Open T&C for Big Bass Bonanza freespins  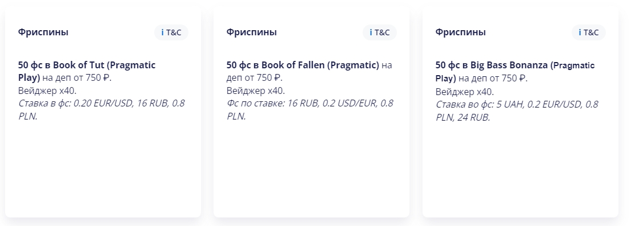click(x=588, y=32)
